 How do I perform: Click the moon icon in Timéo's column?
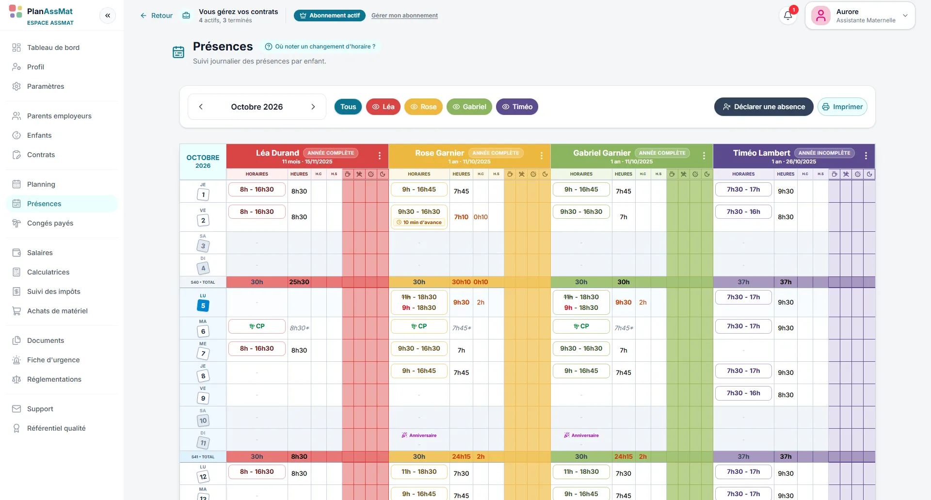point(869,174)
